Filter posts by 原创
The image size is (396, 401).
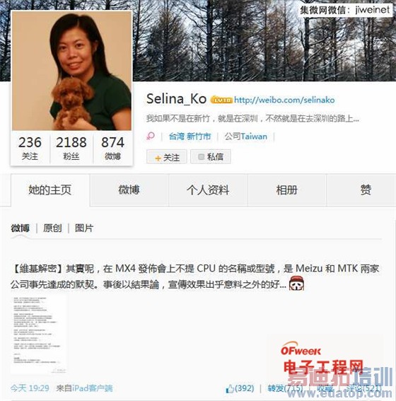[x=52, y=228]
